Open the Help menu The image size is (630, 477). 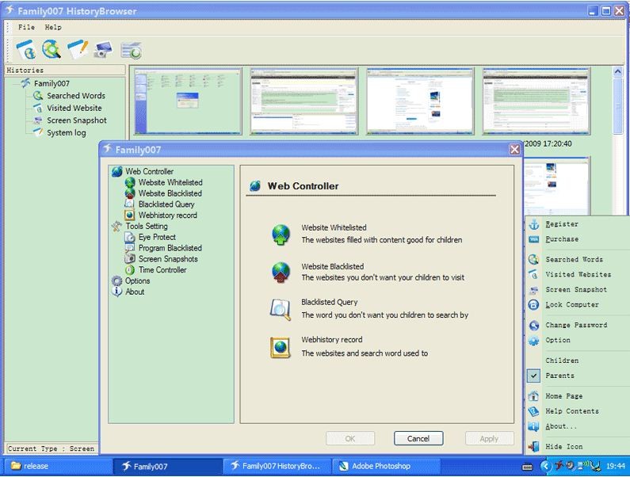(53, 27)
